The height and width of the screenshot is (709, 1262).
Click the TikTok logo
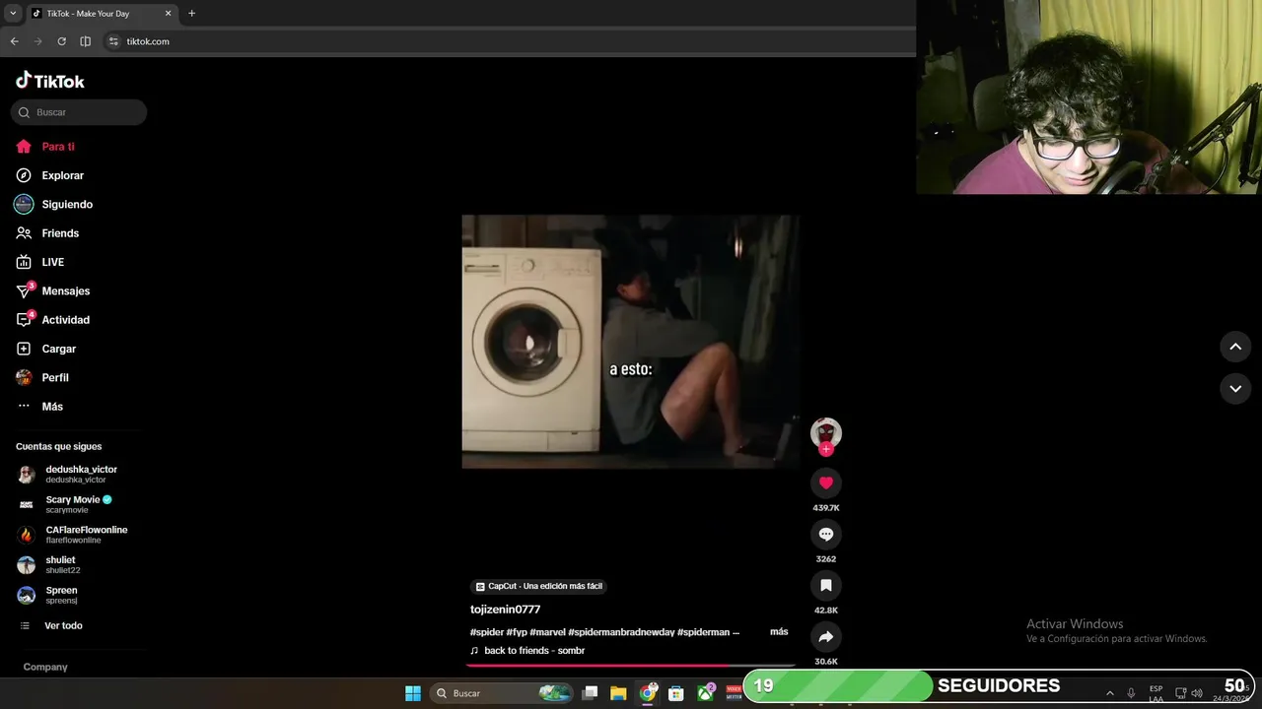[x=50, y=81]
